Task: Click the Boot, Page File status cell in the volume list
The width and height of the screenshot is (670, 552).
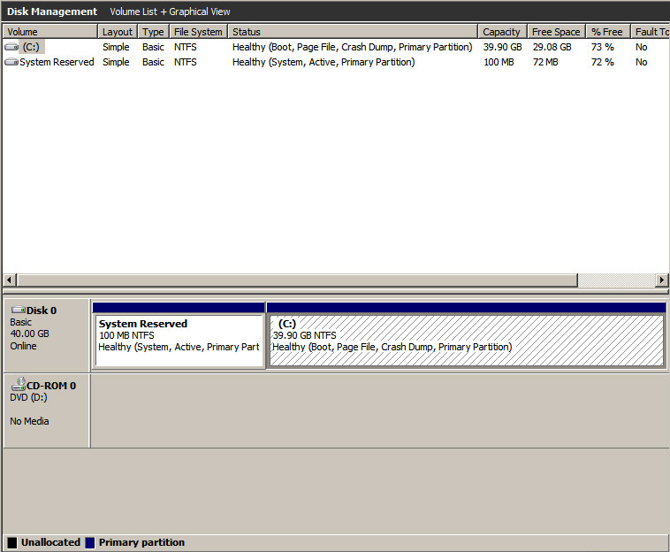Action: 352,47
